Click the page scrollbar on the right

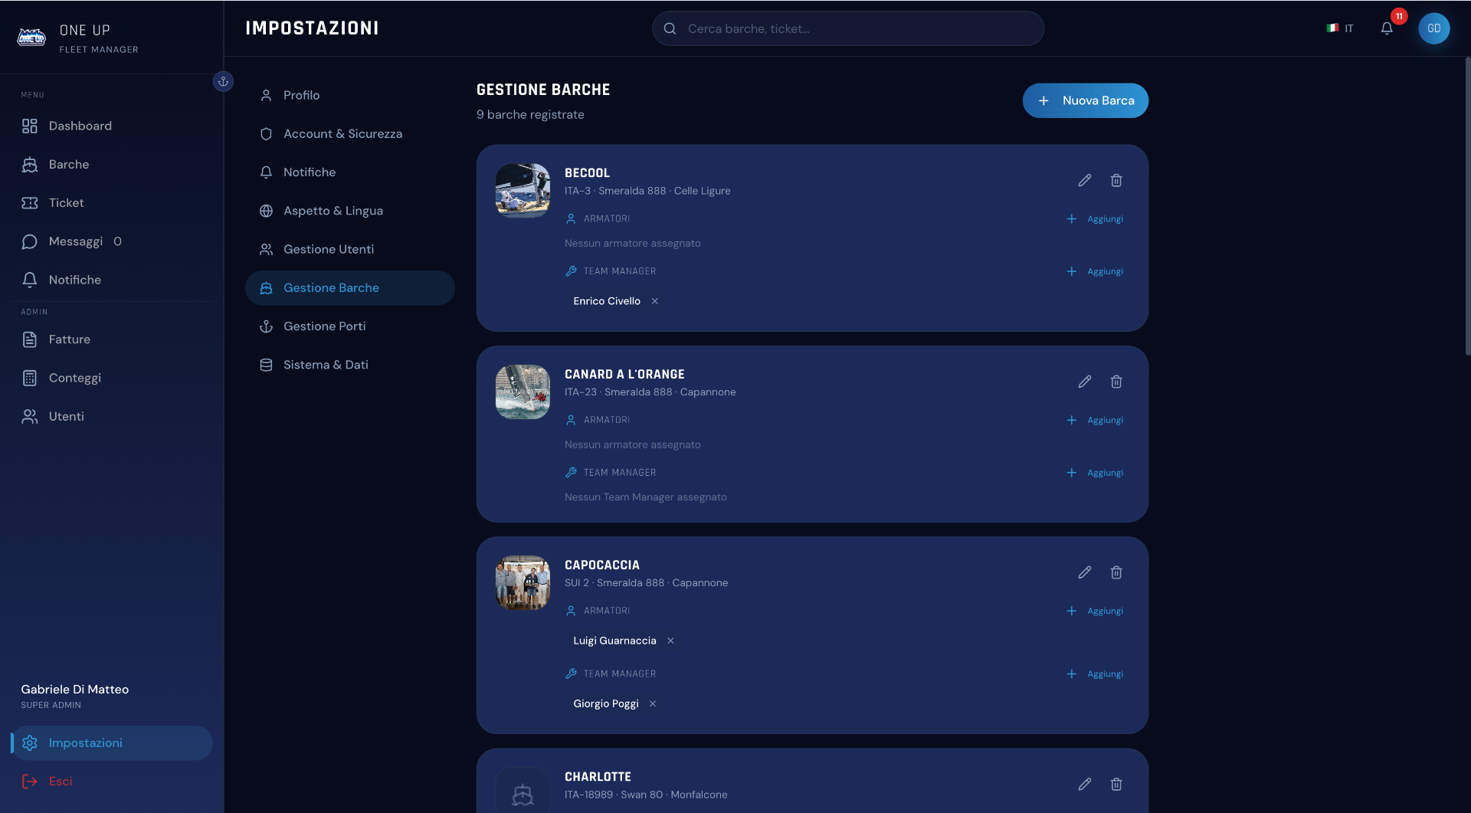(1467, 205)
